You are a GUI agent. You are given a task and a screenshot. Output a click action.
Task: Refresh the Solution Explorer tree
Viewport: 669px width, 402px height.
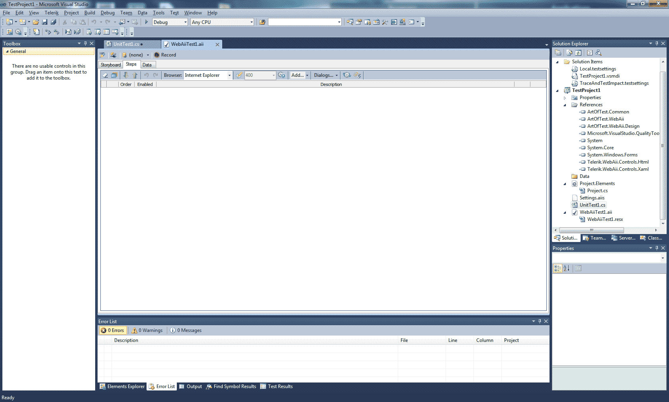[578, 53]
